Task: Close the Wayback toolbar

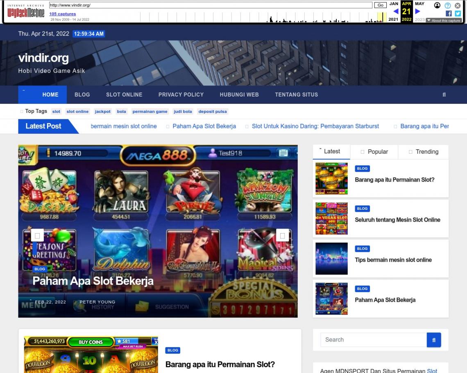Action: [x=458, y=5]
